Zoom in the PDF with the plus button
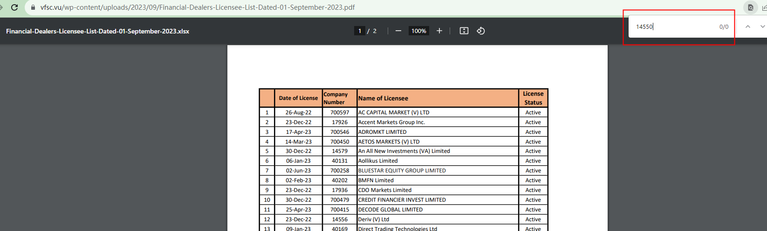Viewport: 767px width, 231px height. (x=439, y=31)
